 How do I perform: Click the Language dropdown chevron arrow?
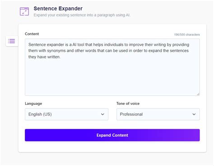(x=102, y=114)
